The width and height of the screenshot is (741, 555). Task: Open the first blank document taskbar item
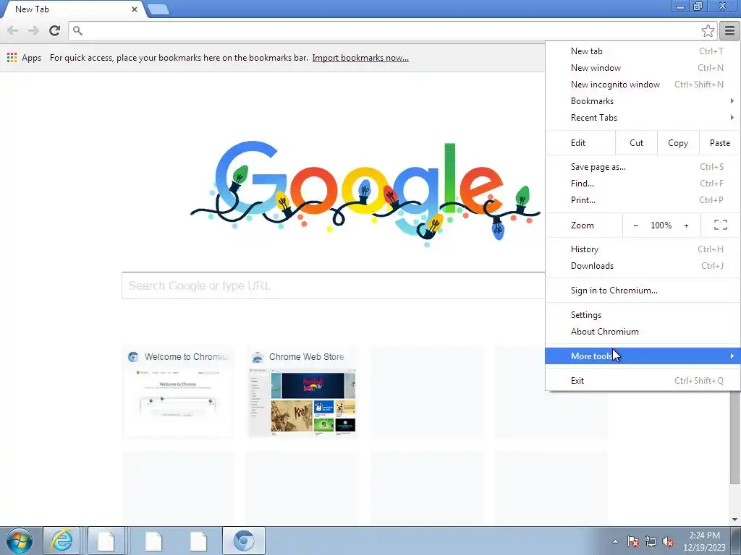point(106,541)
